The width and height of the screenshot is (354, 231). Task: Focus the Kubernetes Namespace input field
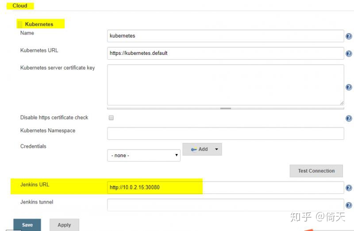point(226,134)
